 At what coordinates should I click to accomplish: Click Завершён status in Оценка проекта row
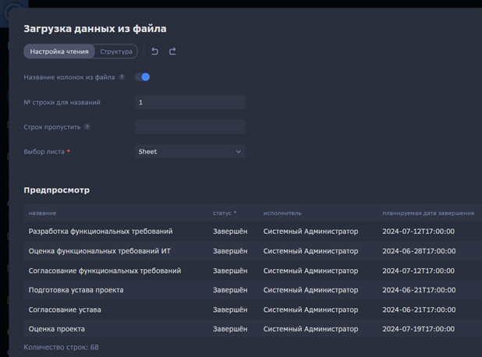click(x=230, y=329)
